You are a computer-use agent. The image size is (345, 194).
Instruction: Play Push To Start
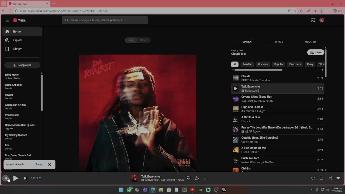point(278,160)
